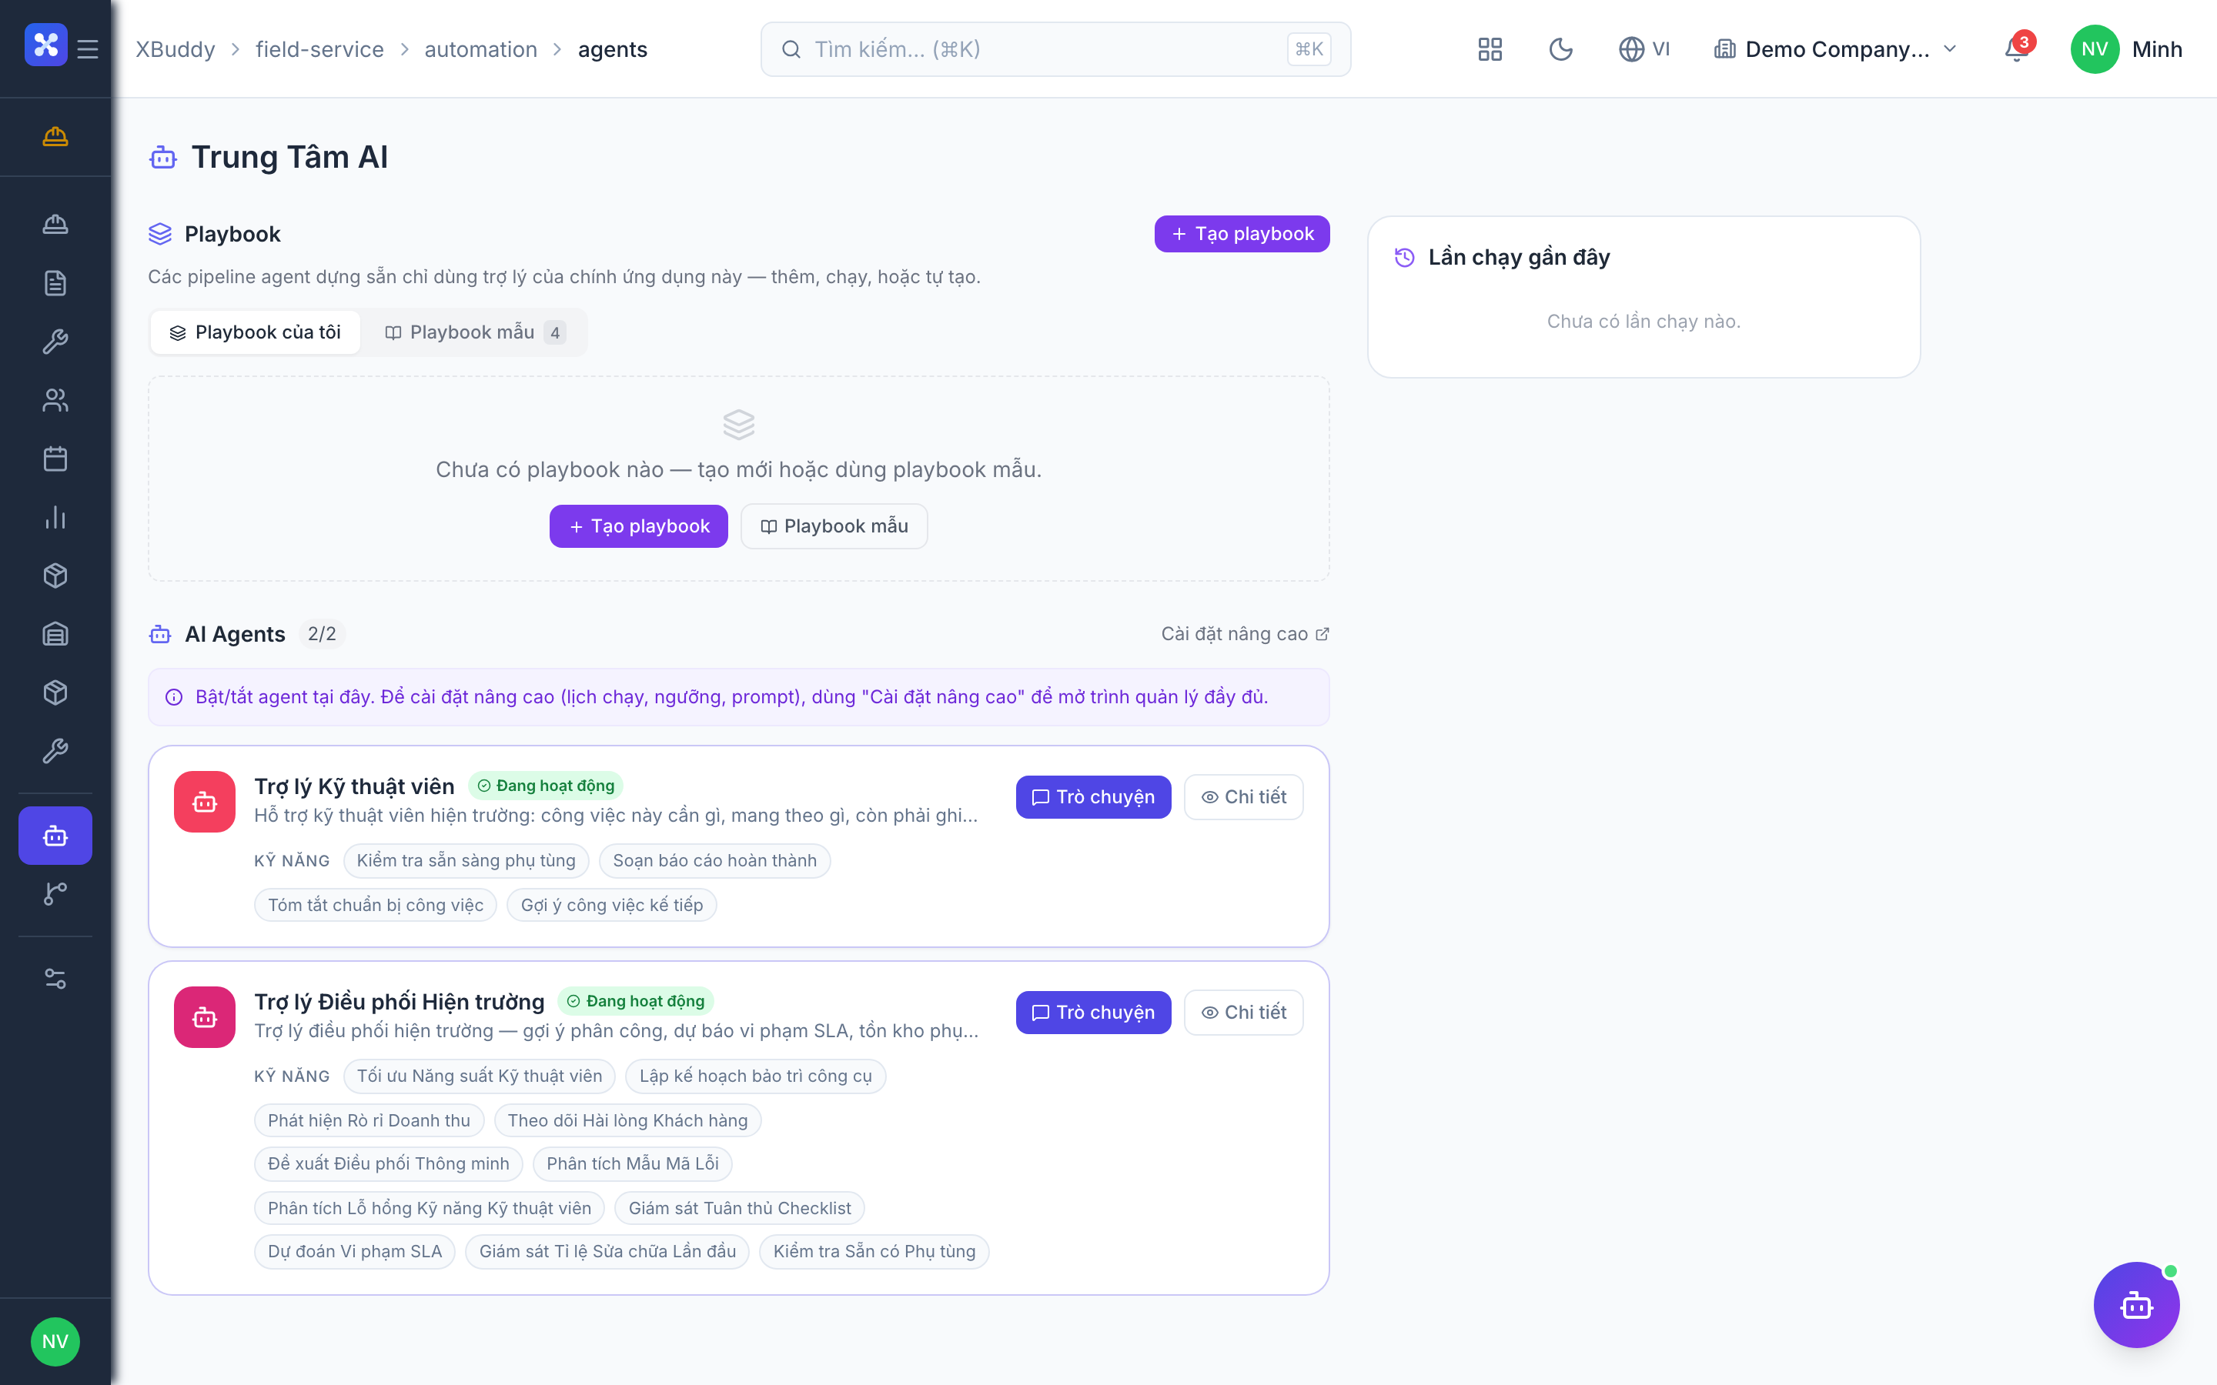Open the floating AI assistant button
The image size is (2217, 1385).
2136,1305
